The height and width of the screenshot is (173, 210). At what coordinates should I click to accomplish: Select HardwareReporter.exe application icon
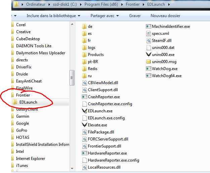point(85,153)
